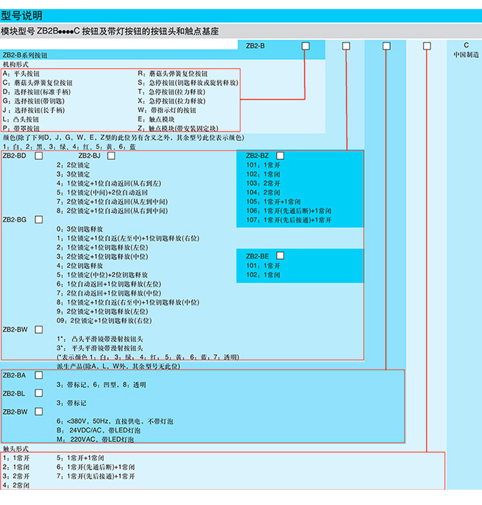Tick the ZB2-BZ checkbox
This screenshot has height=505, width=482.
[280, 156]
